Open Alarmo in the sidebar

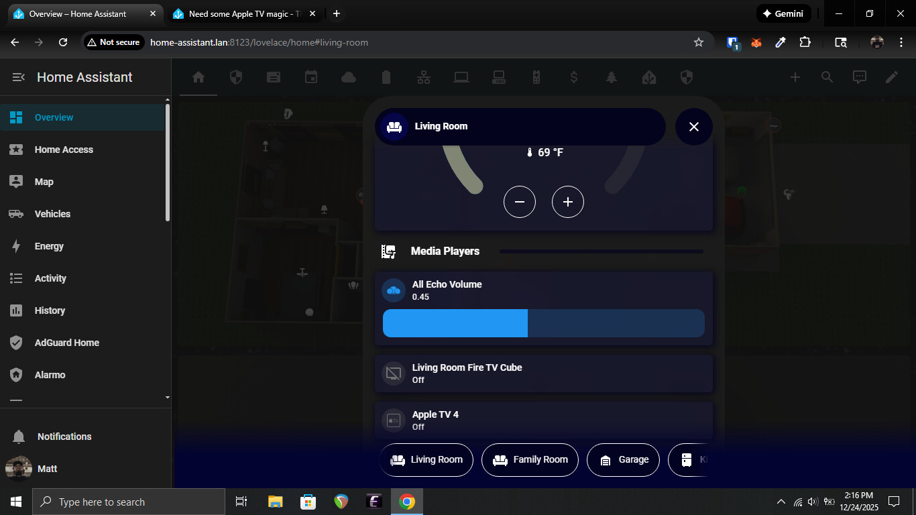pos(82,375)
